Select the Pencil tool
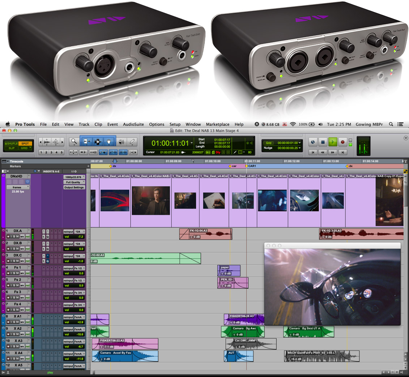Image resolution: width=409 pixels, height=377 pixels. click(x=132, y=142)
